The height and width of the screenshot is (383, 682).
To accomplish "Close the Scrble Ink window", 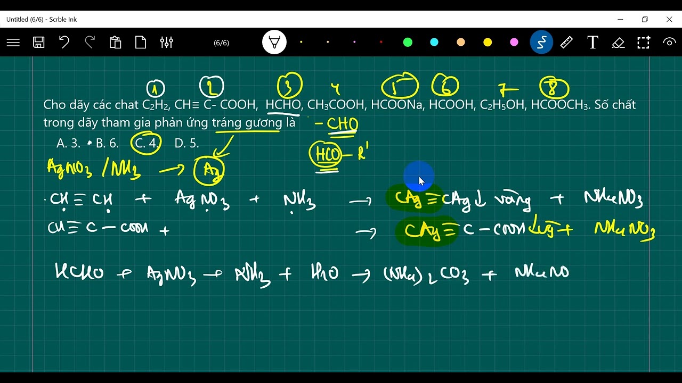I will coord(669,19).
